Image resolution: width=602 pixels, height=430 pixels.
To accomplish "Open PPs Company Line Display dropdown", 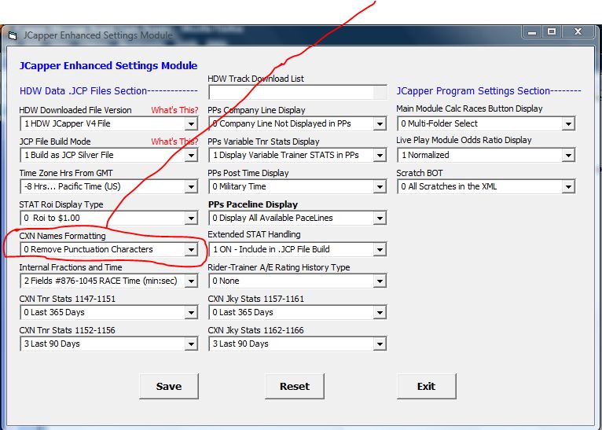I will [380, 123].
